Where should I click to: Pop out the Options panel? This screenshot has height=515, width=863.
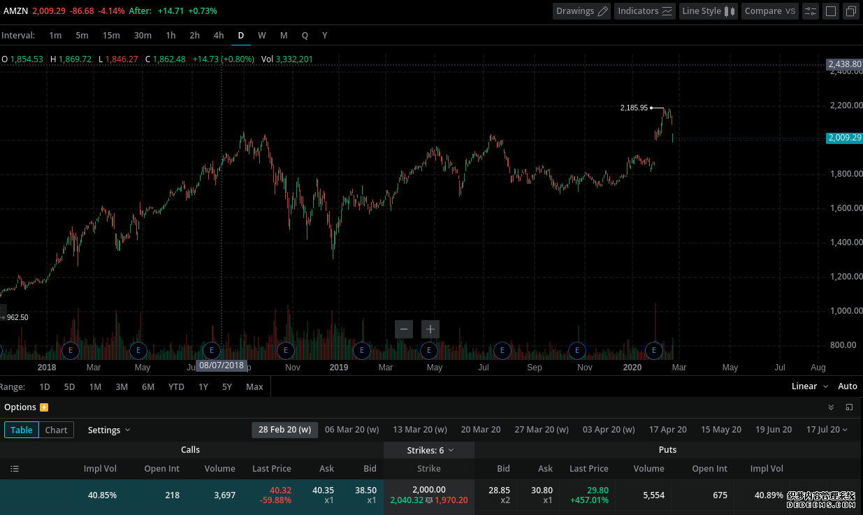(849, 407)
